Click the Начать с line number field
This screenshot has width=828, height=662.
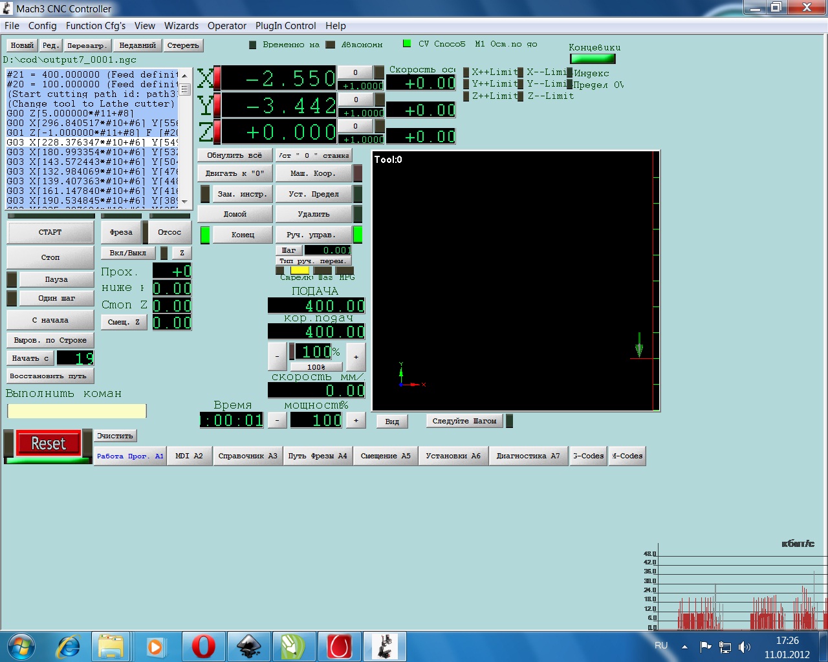click(75, 358)
